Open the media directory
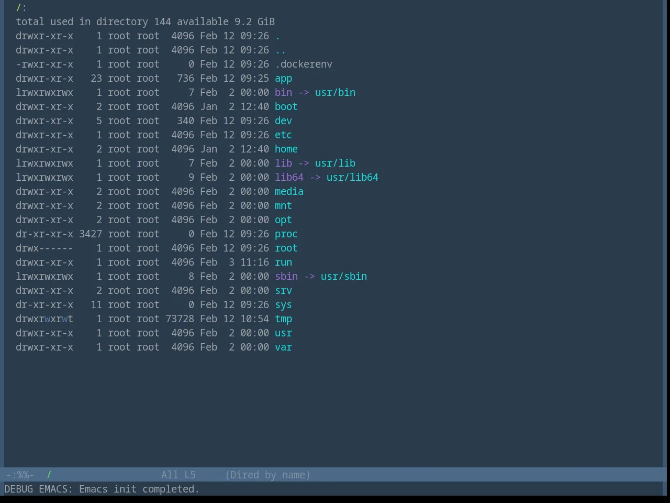 pos(289,192)
